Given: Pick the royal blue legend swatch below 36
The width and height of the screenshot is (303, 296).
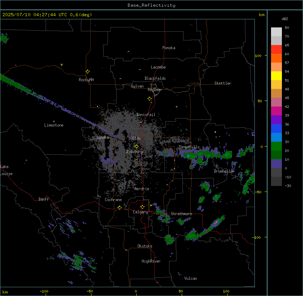Looking at the screenshot, I should point(276,128).
